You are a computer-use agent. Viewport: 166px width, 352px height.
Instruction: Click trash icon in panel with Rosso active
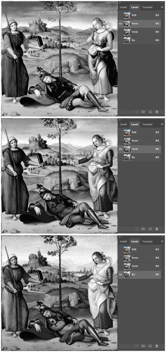coord(157,111)
